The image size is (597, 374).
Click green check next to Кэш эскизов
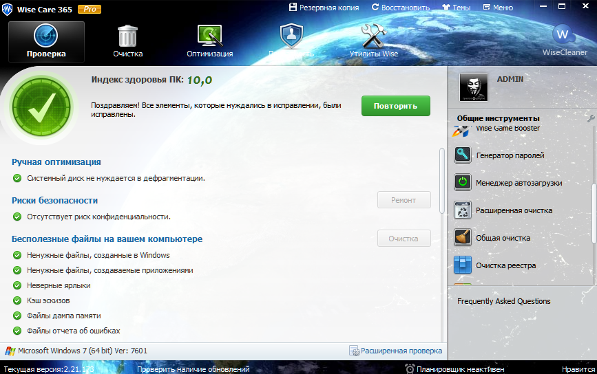pyautogui.click(x=17, y=300)
